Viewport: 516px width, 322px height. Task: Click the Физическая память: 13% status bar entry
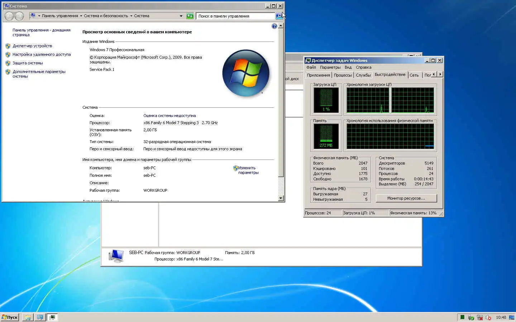click(414, 213)
